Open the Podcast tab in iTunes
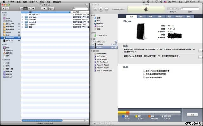The height and width of the screenshot is (126, 203). 179,17
